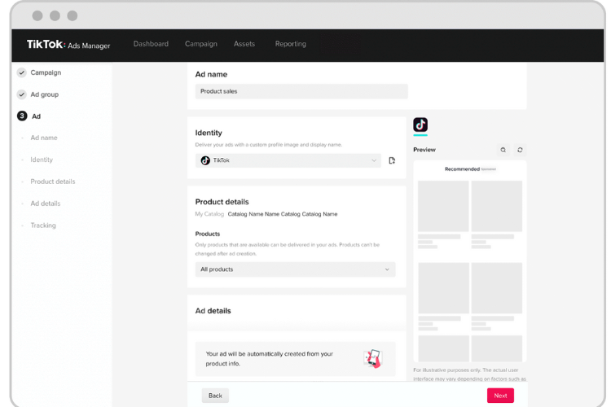611x407 pixels.
Task: Click the TikTok Ads Manager logo
Action: tap(68, 45)
